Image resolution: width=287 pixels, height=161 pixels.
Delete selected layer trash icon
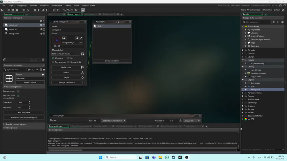pos(43,60)
